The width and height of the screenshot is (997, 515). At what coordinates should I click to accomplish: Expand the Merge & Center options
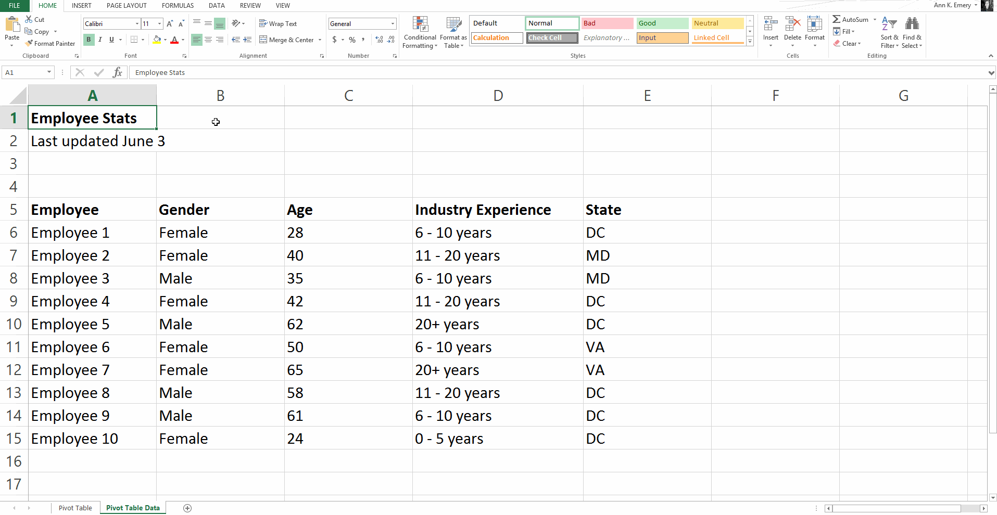click(320, 40)
